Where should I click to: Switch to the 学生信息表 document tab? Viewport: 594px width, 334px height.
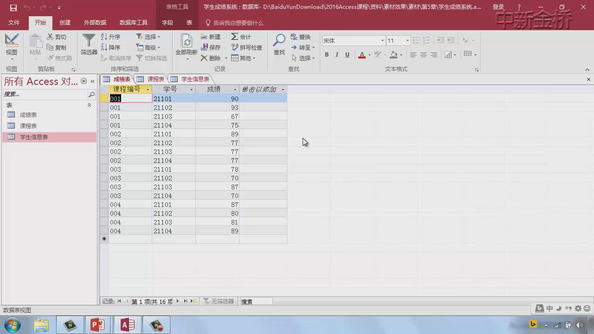click(191, 79)
